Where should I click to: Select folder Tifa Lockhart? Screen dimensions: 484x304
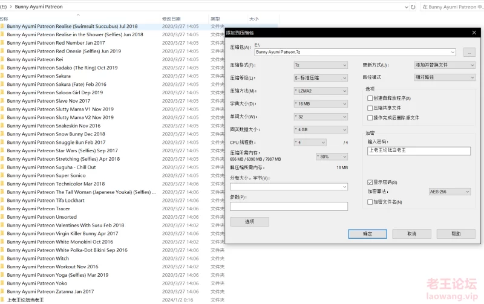coord(46,201)
